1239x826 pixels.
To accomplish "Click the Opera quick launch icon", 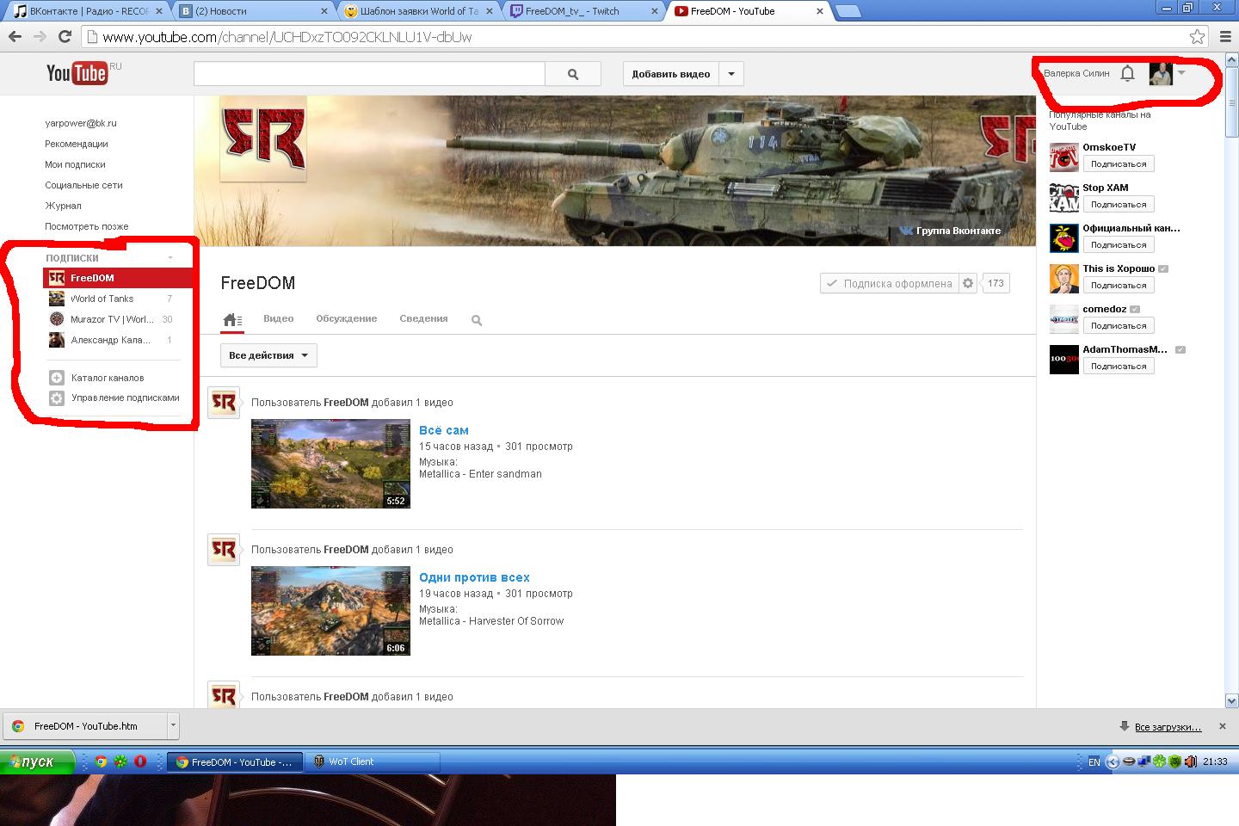I will point(140,761).
